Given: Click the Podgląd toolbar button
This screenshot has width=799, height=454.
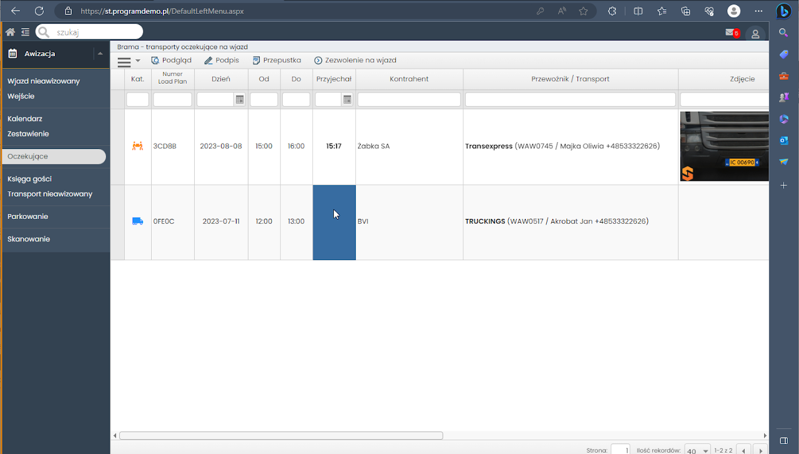Looking at the screenshot, I should (172, 60).
